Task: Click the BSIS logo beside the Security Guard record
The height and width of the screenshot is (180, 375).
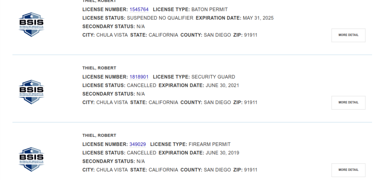Action: [31, 92]
